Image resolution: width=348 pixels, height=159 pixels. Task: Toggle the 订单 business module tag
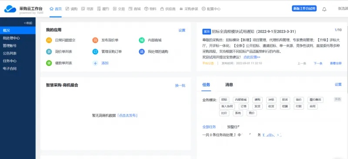[x=244, y=106]
